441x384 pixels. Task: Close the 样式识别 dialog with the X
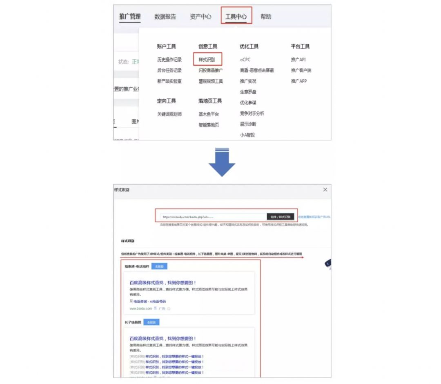point(325,190)
